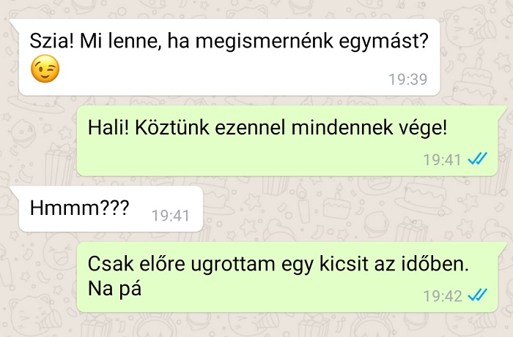Select the 'Csak előre ugrottam' sent message
The image size is (513, 337).
coord(287,277)
